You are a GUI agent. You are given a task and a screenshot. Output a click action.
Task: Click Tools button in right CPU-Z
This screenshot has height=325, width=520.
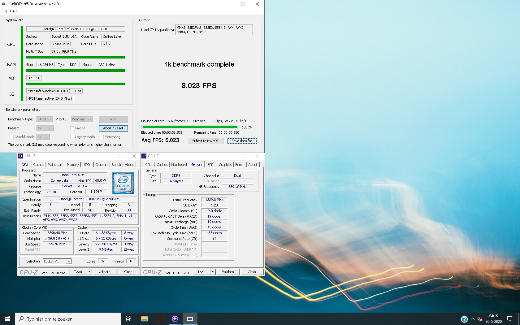tap(201, 272)
